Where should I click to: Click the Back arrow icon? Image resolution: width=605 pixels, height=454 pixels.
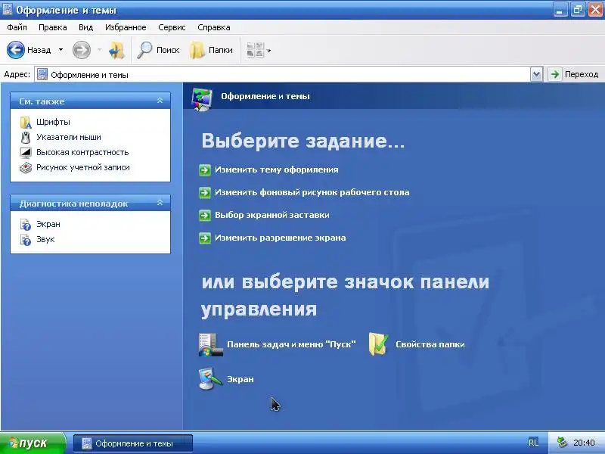pyautogui.click(x=16, y=50)
